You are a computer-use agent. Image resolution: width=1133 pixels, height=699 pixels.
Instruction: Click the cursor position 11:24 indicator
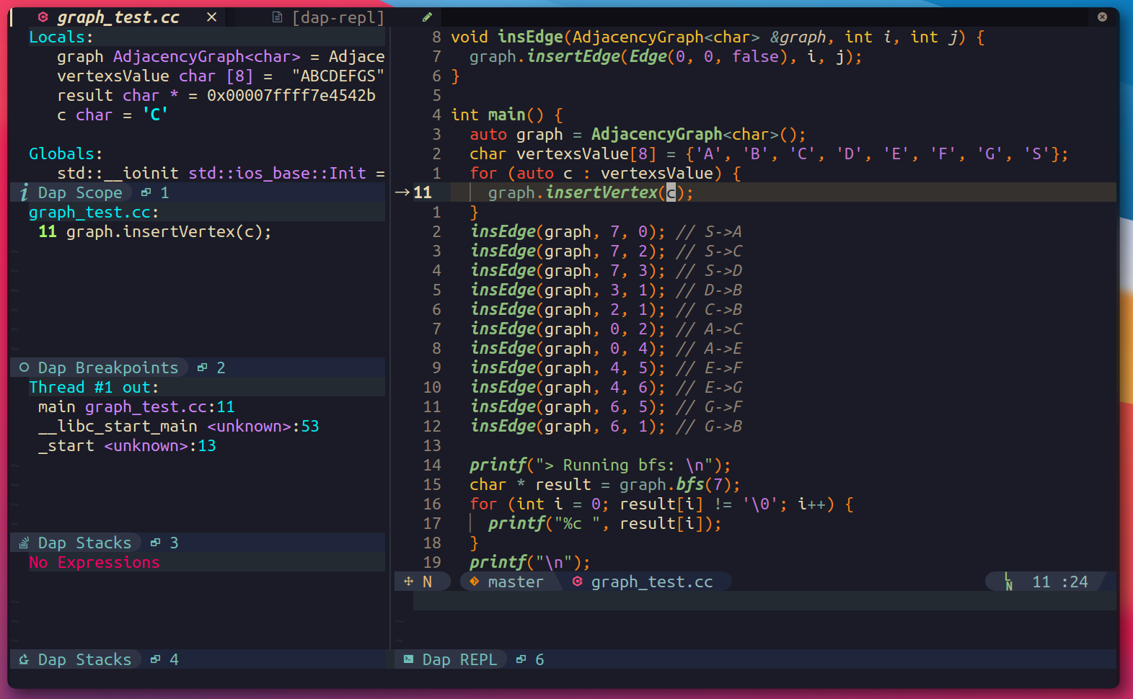point(1060,582)
